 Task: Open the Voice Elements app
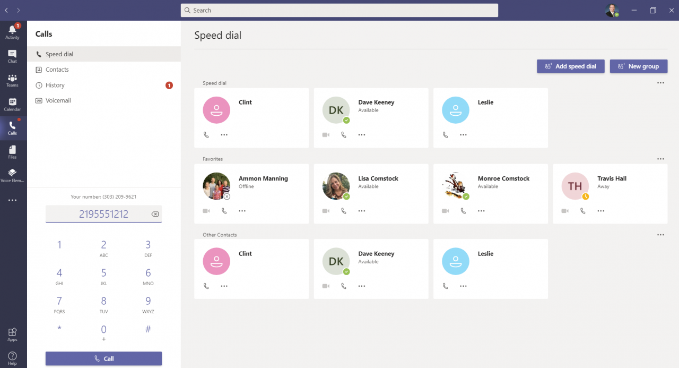[x=12, y=175]
